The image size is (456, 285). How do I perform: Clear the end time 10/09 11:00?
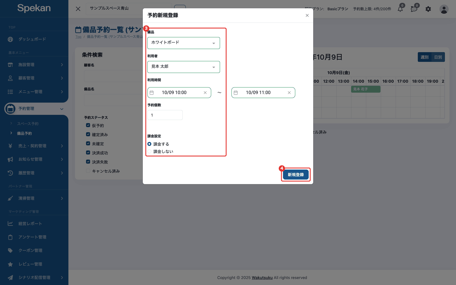289,93
